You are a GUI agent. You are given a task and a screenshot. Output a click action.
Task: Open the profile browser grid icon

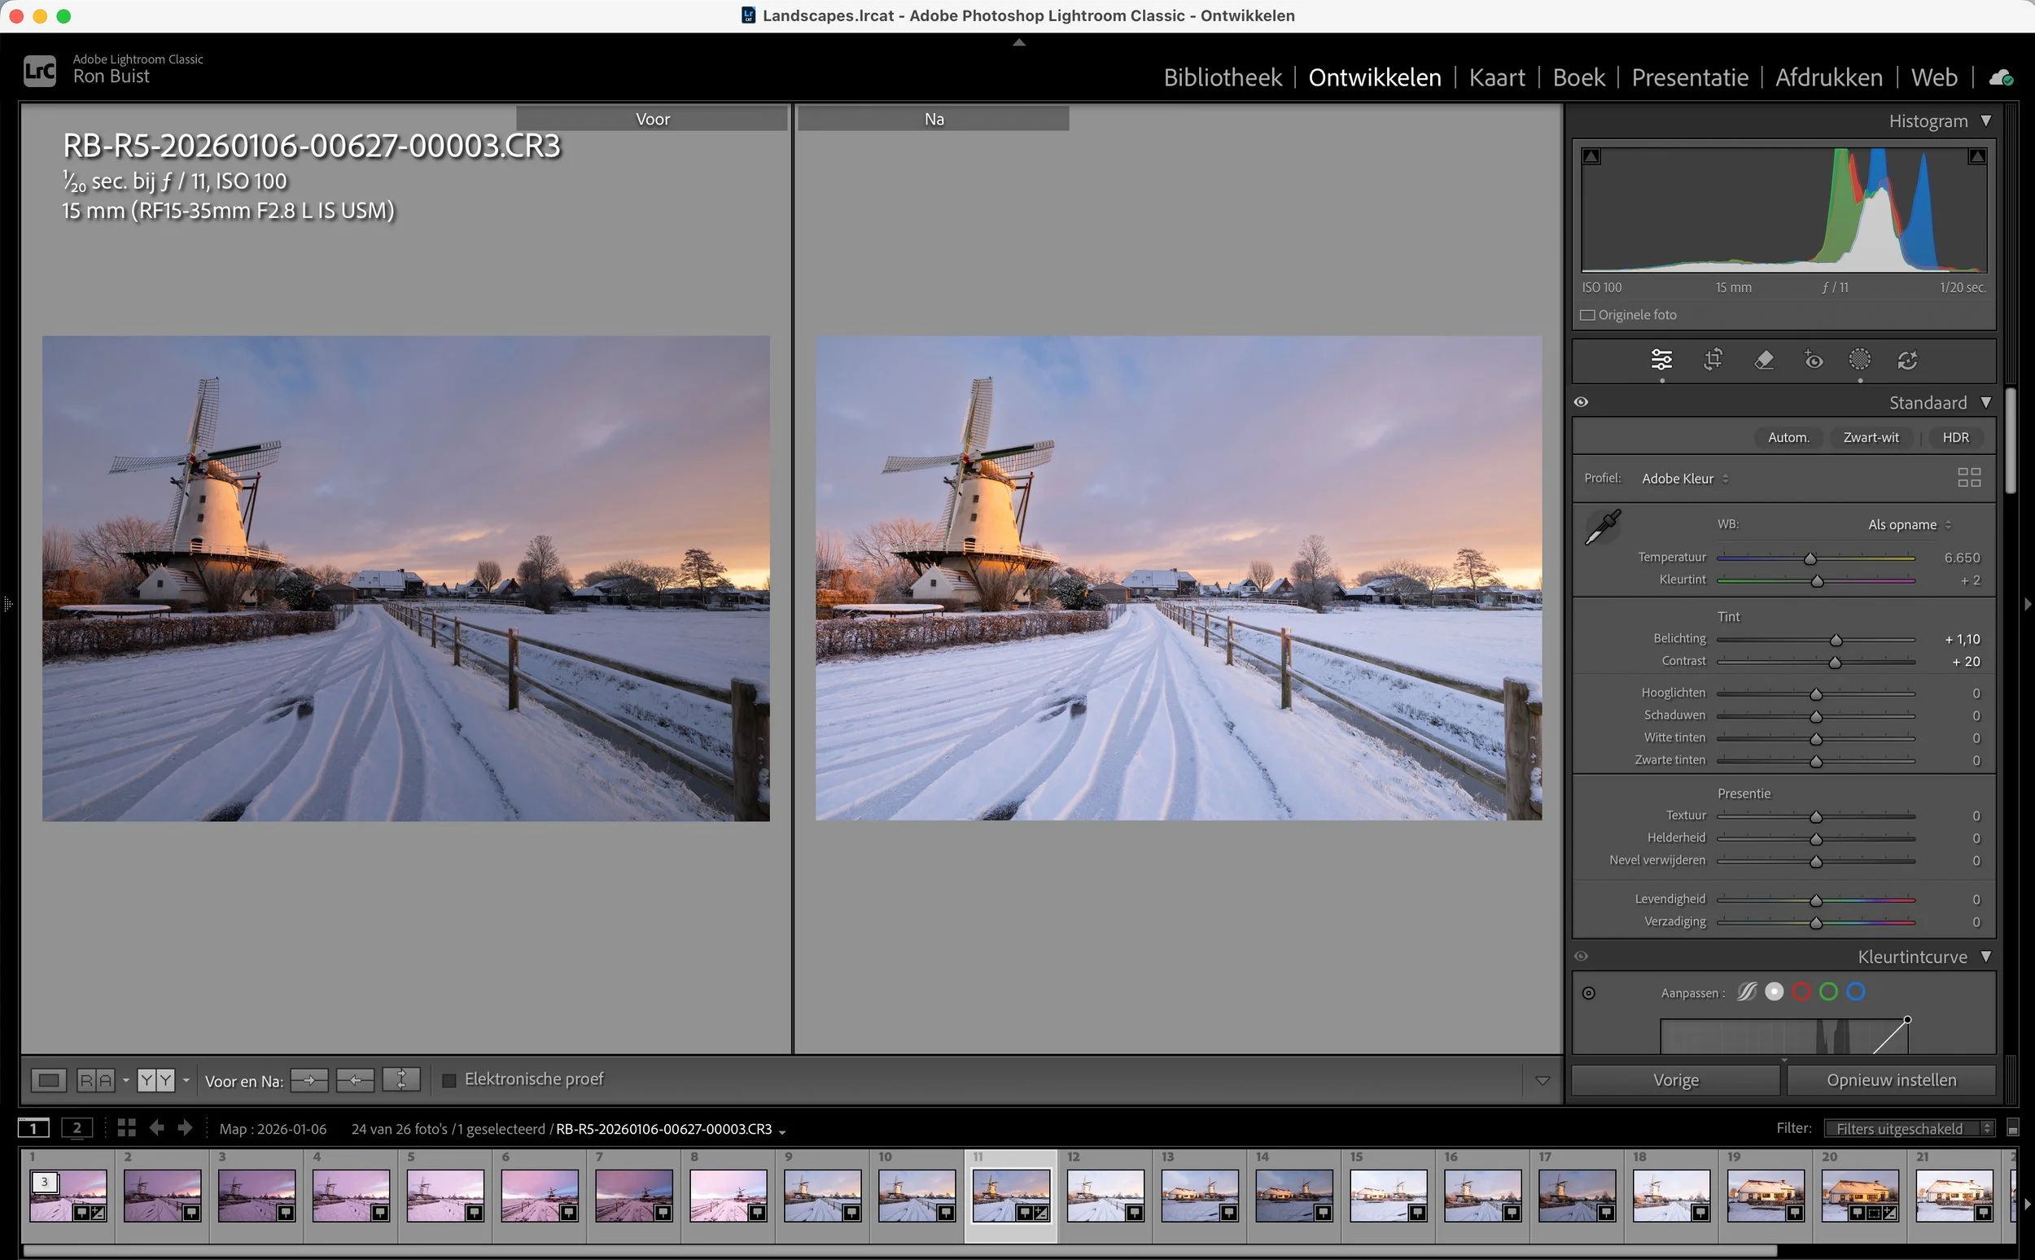(1970, 477)
